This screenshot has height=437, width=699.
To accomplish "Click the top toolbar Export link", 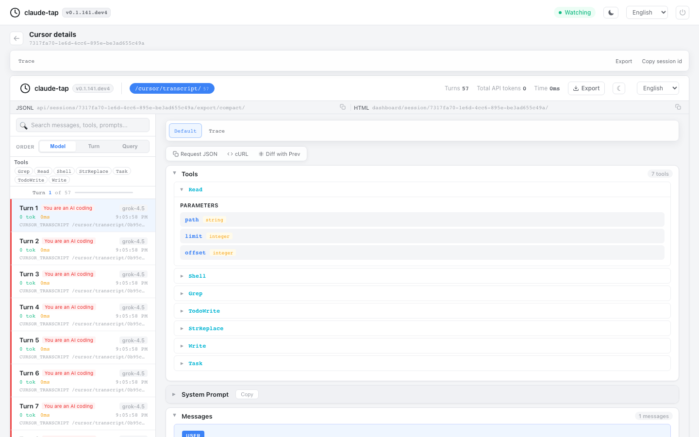I will [x=624, y=61].
